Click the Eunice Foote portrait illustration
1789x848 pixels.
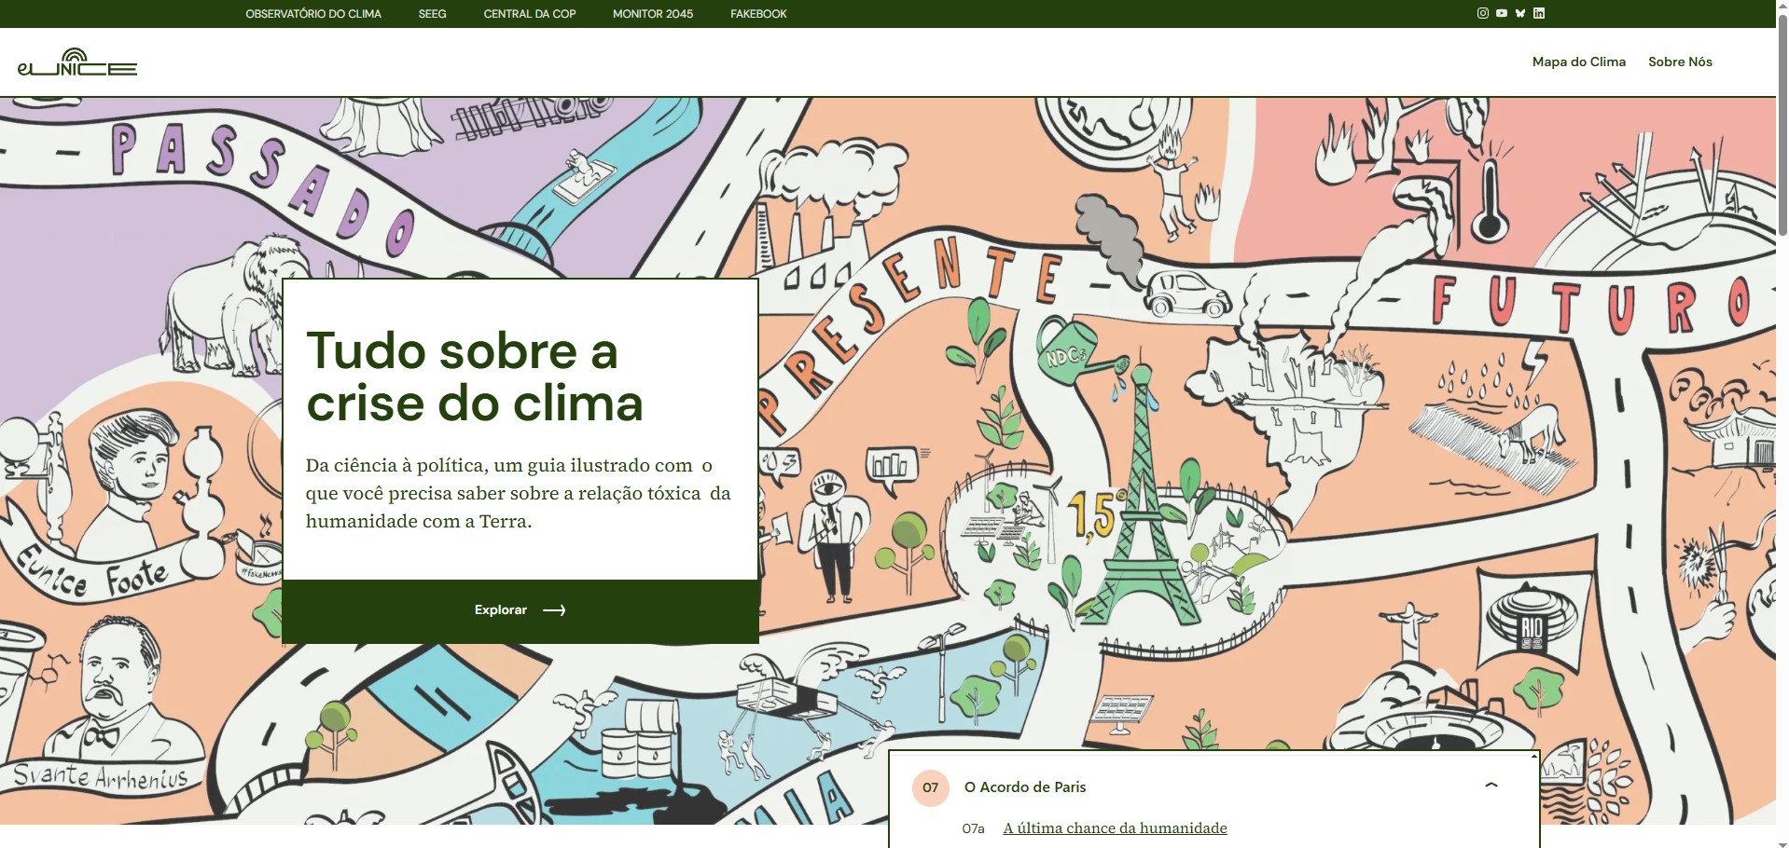[131, 475]
